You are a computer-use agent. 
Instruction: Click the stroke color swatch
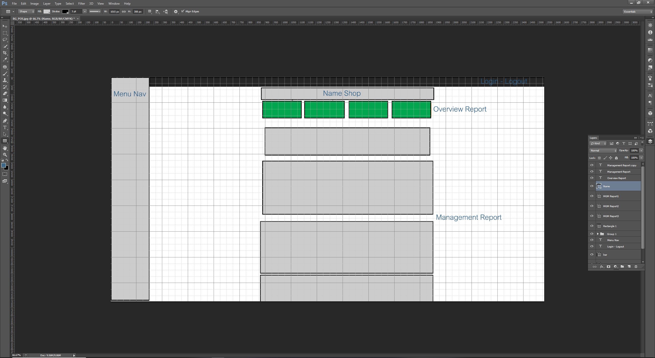[x=65, y=11]
